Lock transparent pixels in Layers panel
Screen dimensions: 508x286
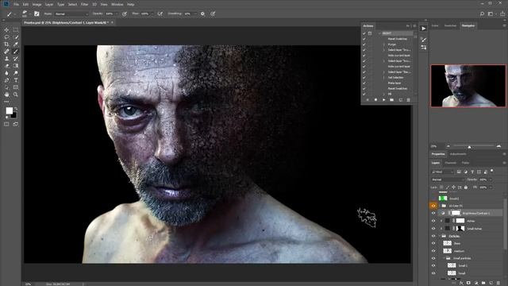(x=441, y=187)
